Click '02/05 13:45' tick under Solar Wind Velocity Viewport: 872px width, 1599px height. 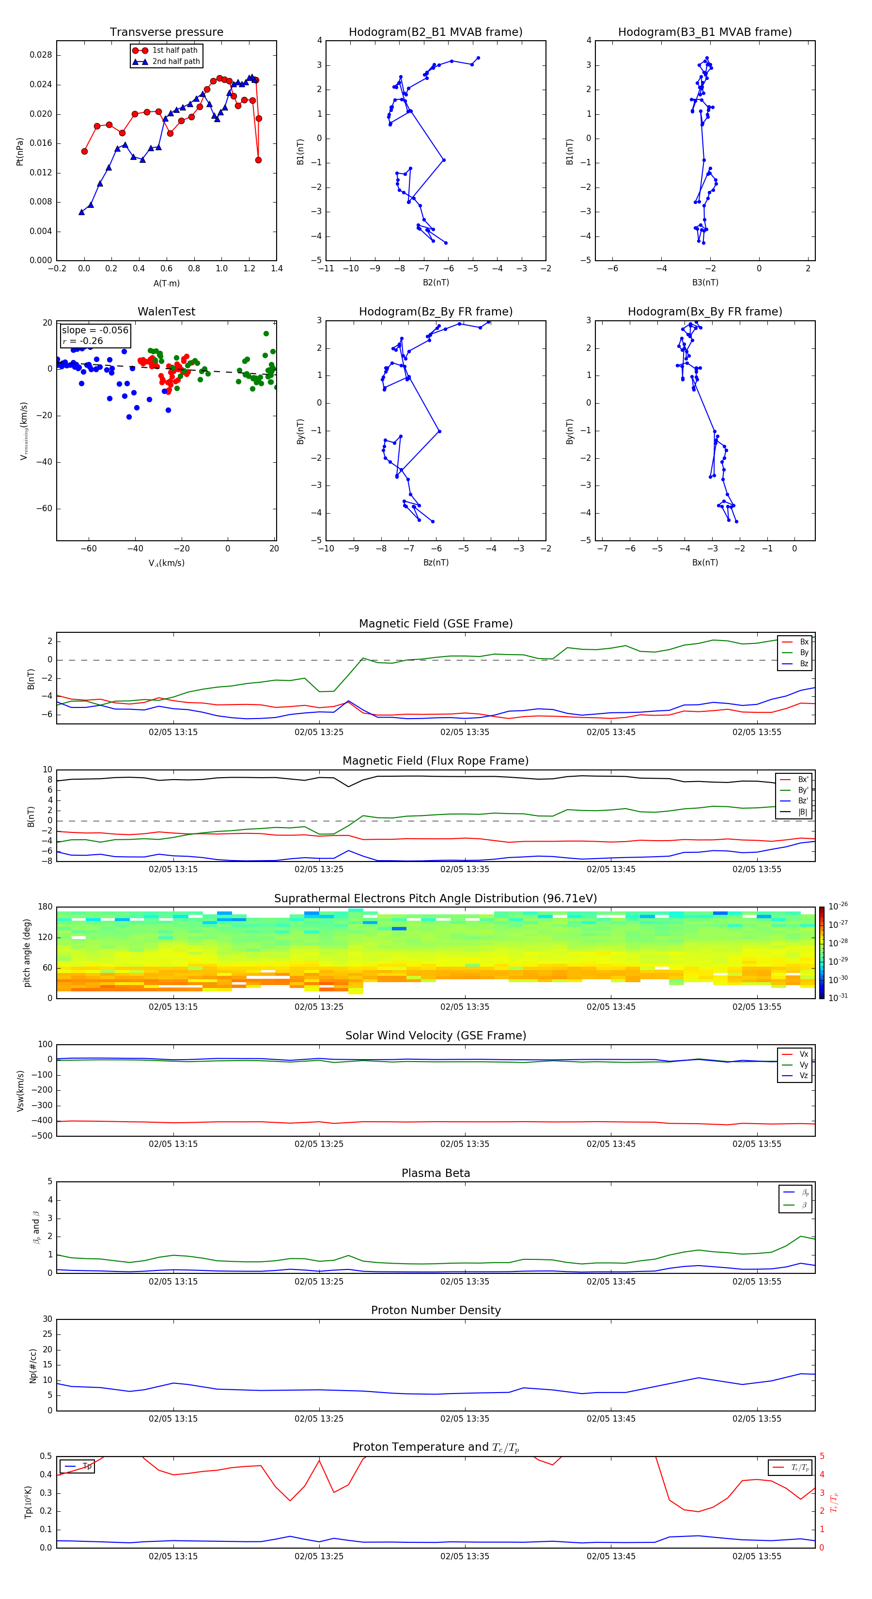pyautogui.click(x=611, y=1144)
